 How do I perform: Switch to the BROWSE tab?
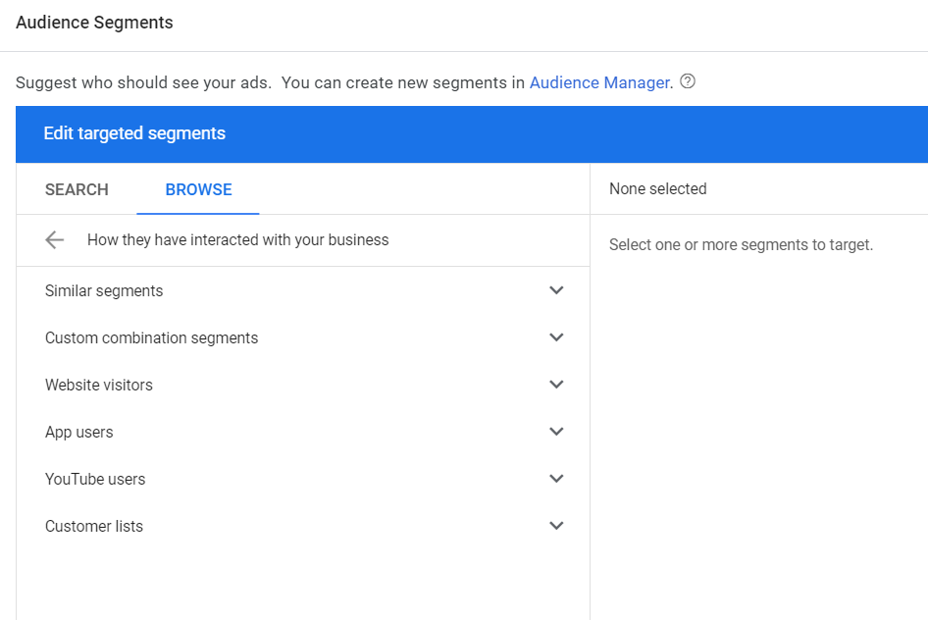pyautogui.click(x=198, y=189)
